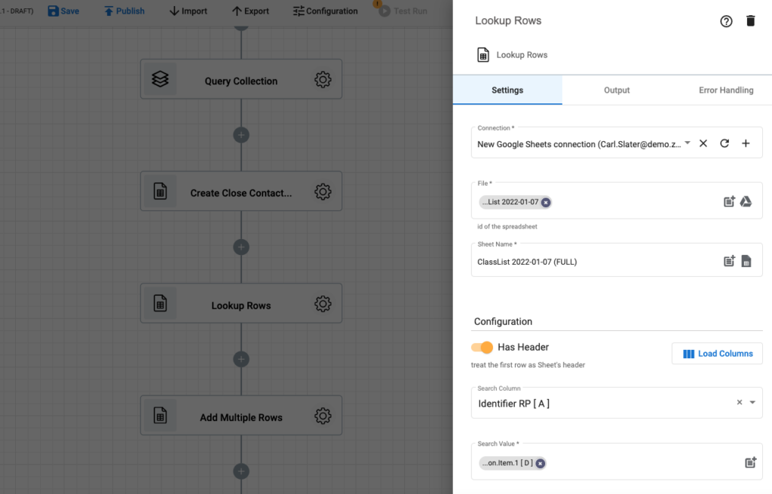Switch to the Error Handling tab
Screen dimensions: 772x494
(726, 91)
